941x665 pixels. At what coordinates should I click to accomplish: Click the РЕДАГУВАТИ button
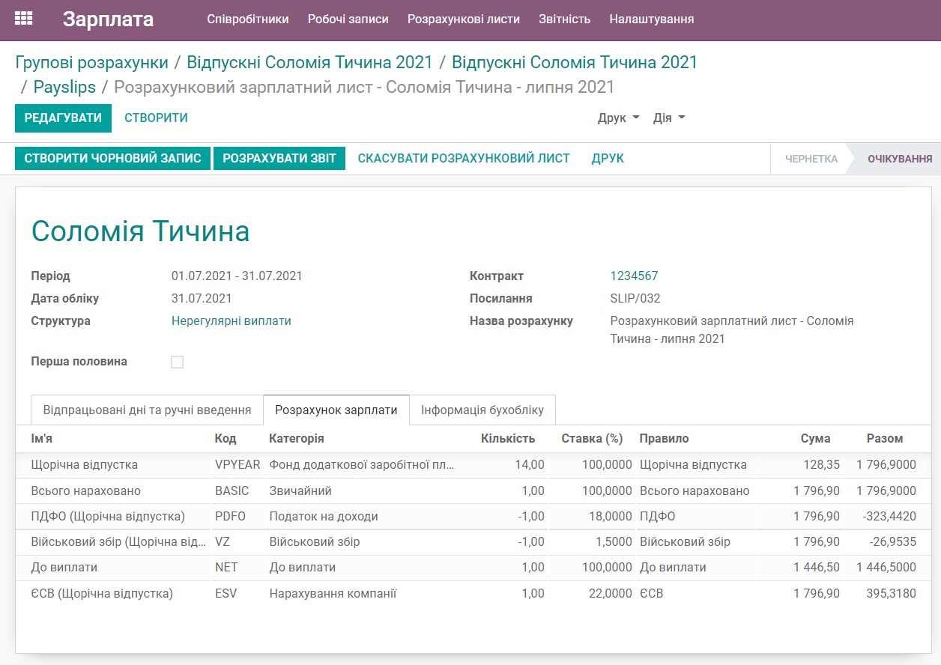63,118
